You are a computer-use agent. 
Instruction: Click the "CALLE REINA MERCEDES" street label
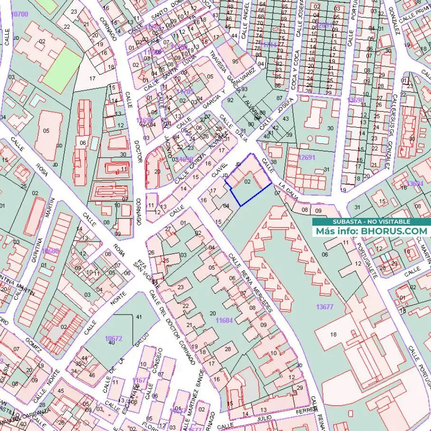click(251, 283)
